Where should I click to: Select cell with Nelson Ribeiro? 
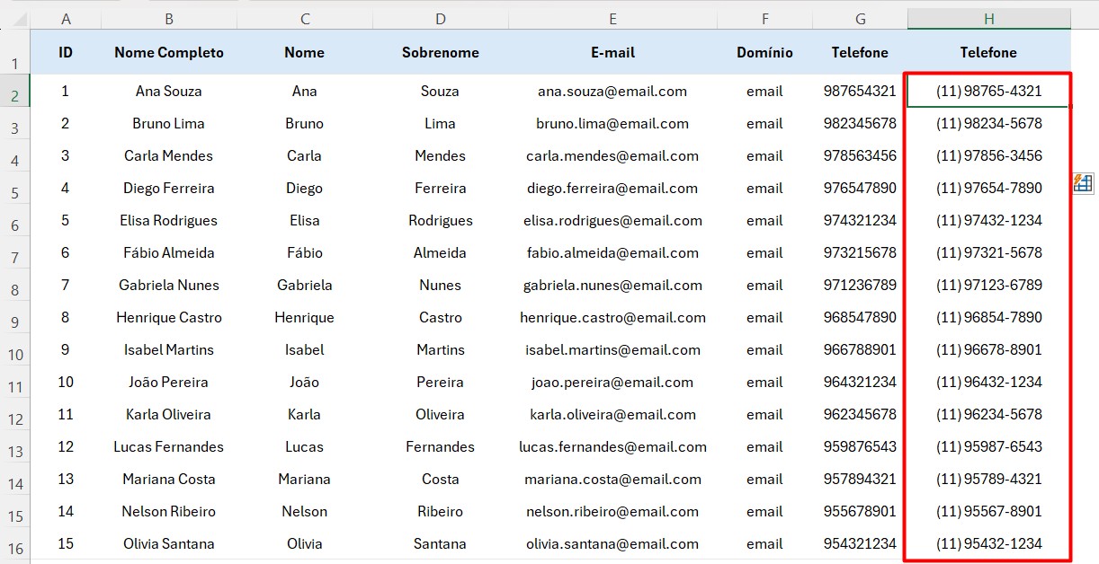[x=169, y=511]
